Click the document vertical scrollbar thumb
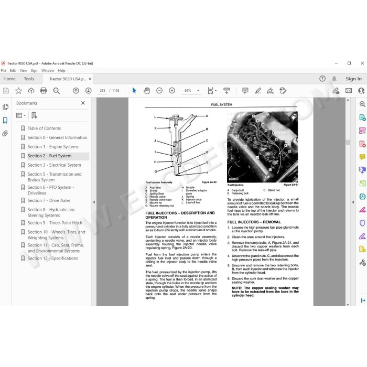 [348, 142]
